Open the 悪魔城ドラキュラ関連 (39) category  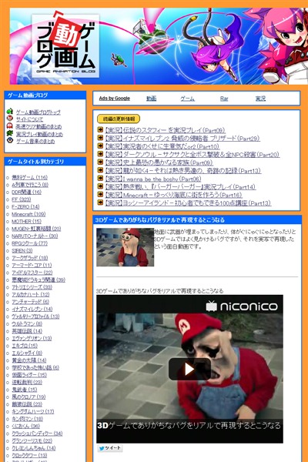pyautogui.click(x=38, y=280)
